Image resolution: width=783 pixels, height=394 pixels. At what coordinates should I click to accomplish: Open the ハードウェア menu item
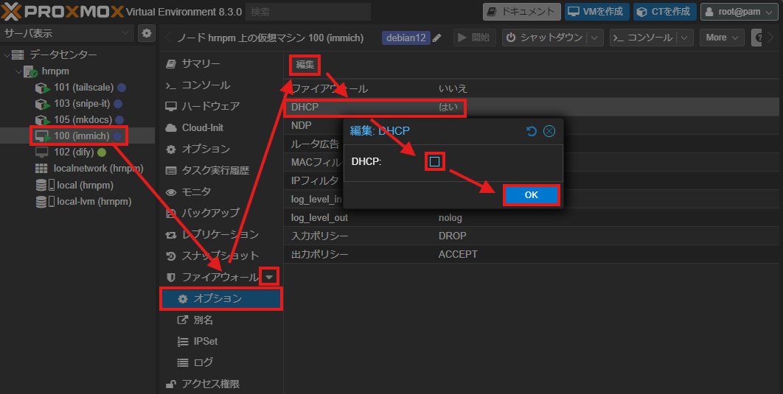tap(221, 106)
